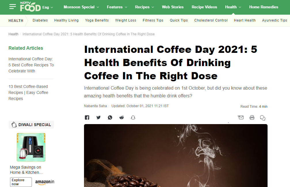This screenshot has height=187, width=290.
Task: Click the Diwali Special appliance thumbnail
Action: (31, 147)
